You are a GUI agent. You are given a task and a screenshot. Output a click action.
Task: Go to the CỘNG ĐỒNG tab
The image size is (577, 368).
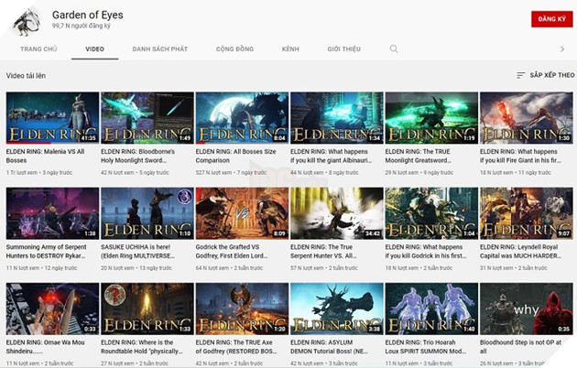(x=234, y=49)
